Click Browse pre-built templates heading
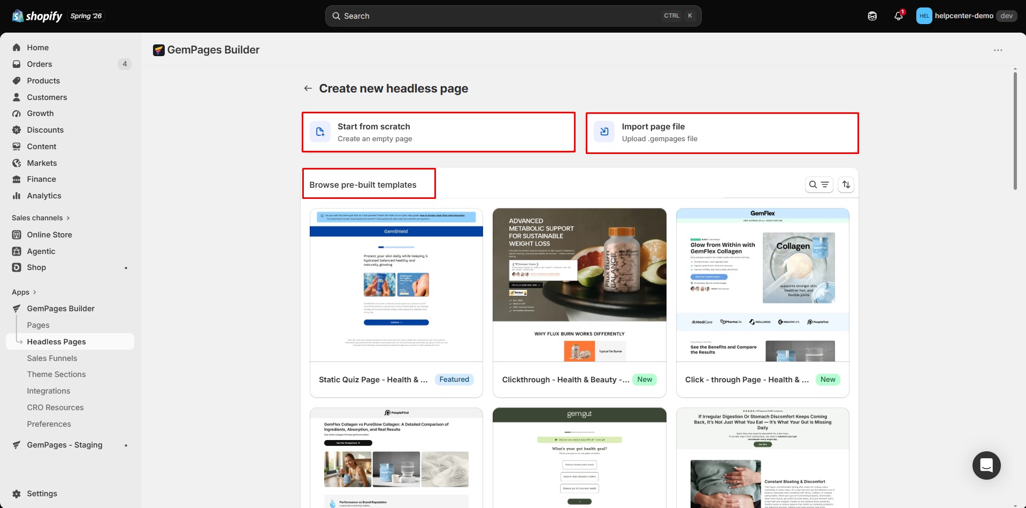Screen dimensions: 1026x508 pyautogui.click(x=363, y=185)
